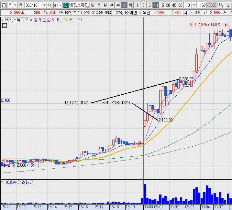Click the add line indicator icon
This screenshot has width=232, height=210.
point(227,5)
